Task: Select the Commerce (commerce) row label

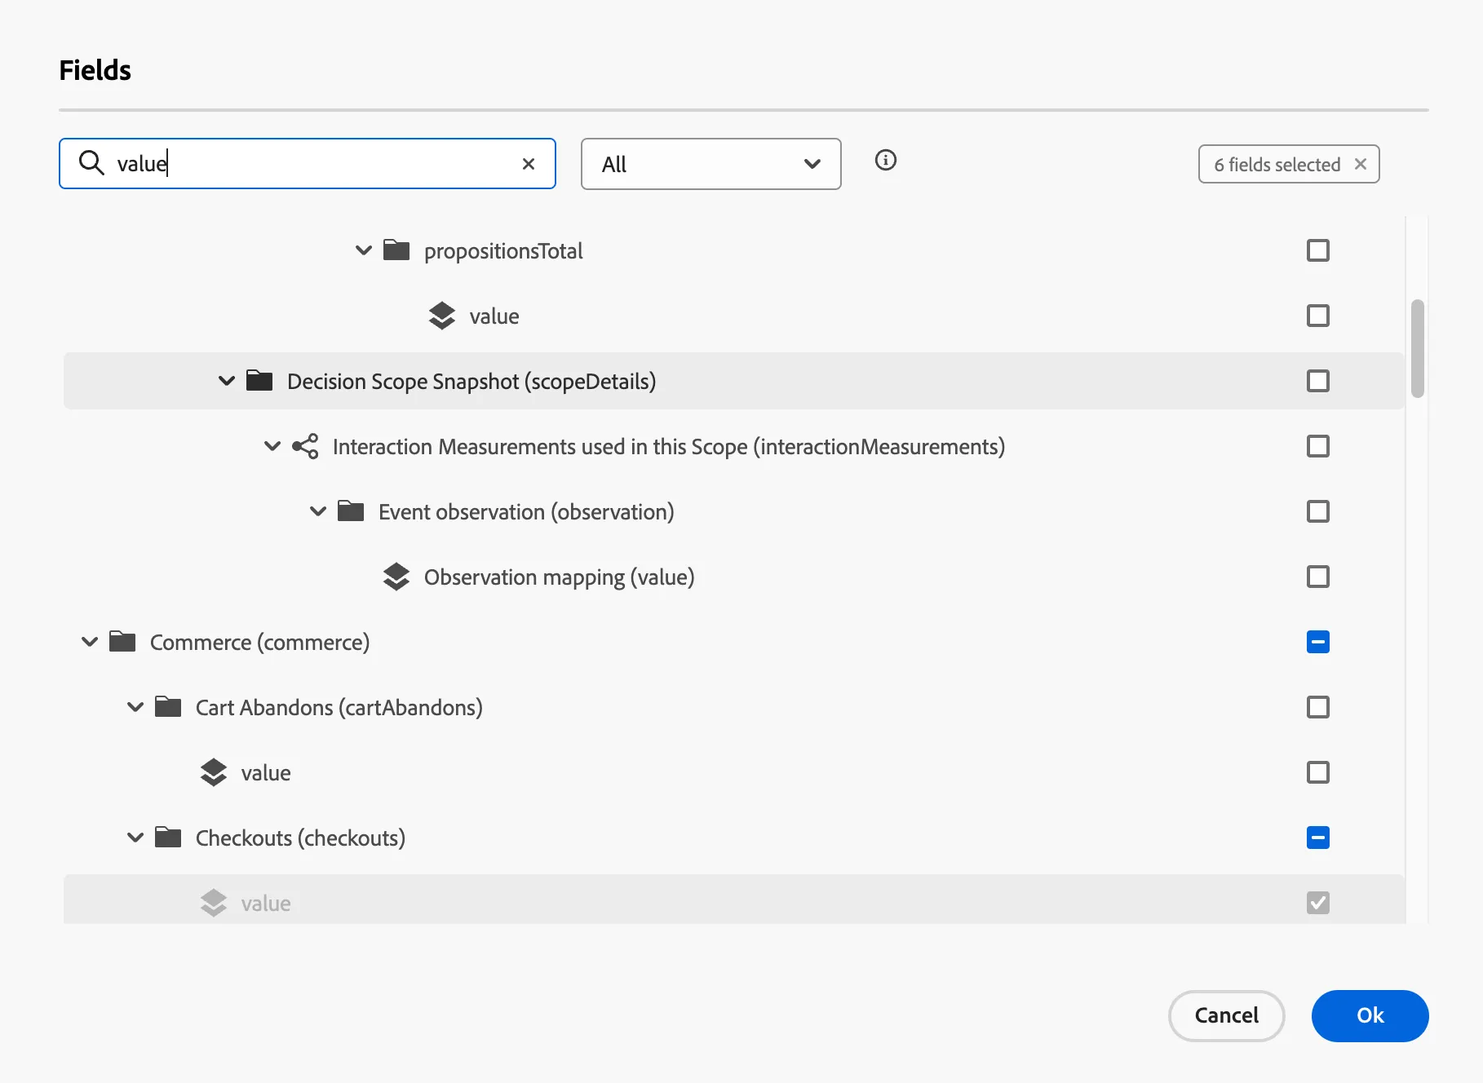Action: click(259, 643)
